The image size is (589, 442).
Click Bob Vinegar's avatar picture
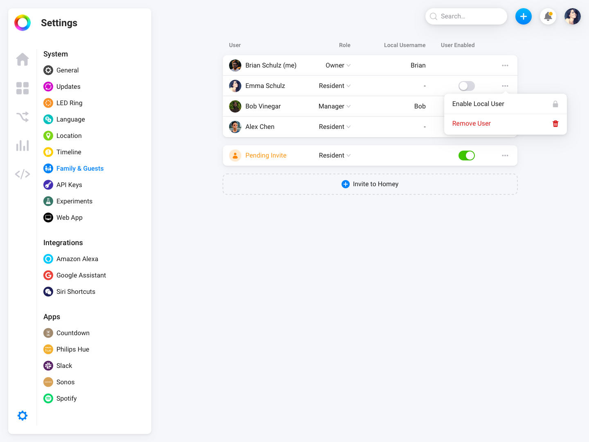point(235,106)
